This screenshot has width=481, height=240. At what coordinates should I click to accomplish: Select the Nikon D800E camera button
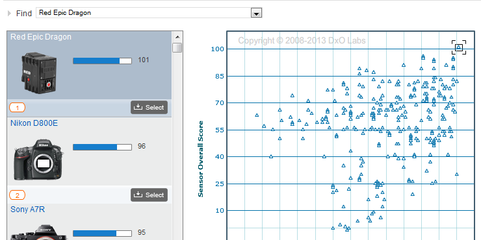coord(149,195)
